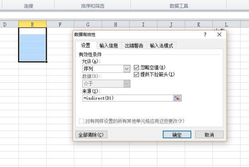Close the 数据有效性 dialog
The width and height of the screenshot is (249, 167).
[219, 34]
